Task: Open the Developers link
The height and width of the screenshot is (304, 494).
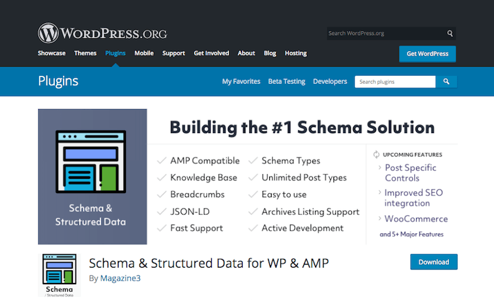Action: coord(330,81)
